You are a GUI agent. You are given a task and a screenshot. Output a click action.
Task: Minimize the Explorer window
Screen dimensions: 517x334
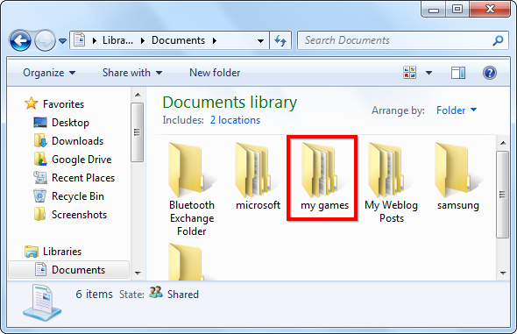coord(434,10)
